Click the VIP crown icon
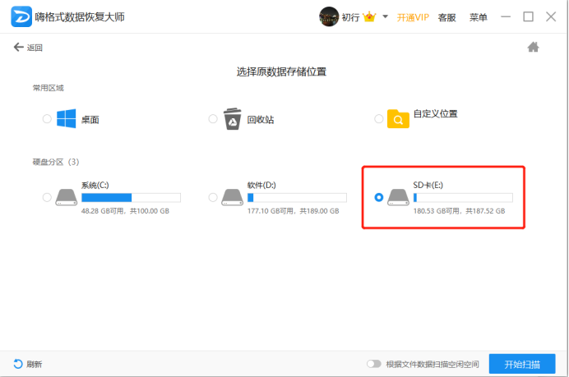 [369, 16]
